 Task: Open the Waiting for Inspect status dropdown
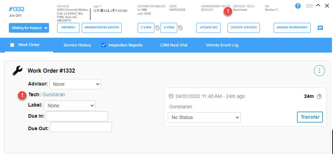[x=29, y=28]
